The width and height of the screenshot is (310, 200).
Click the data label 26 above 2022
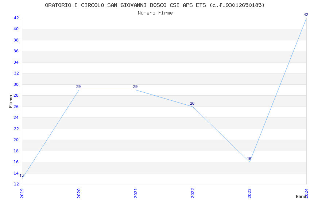[192, 103]
